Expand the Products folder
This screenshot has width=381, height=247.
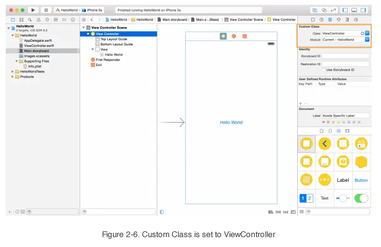[x=12, y=77]
